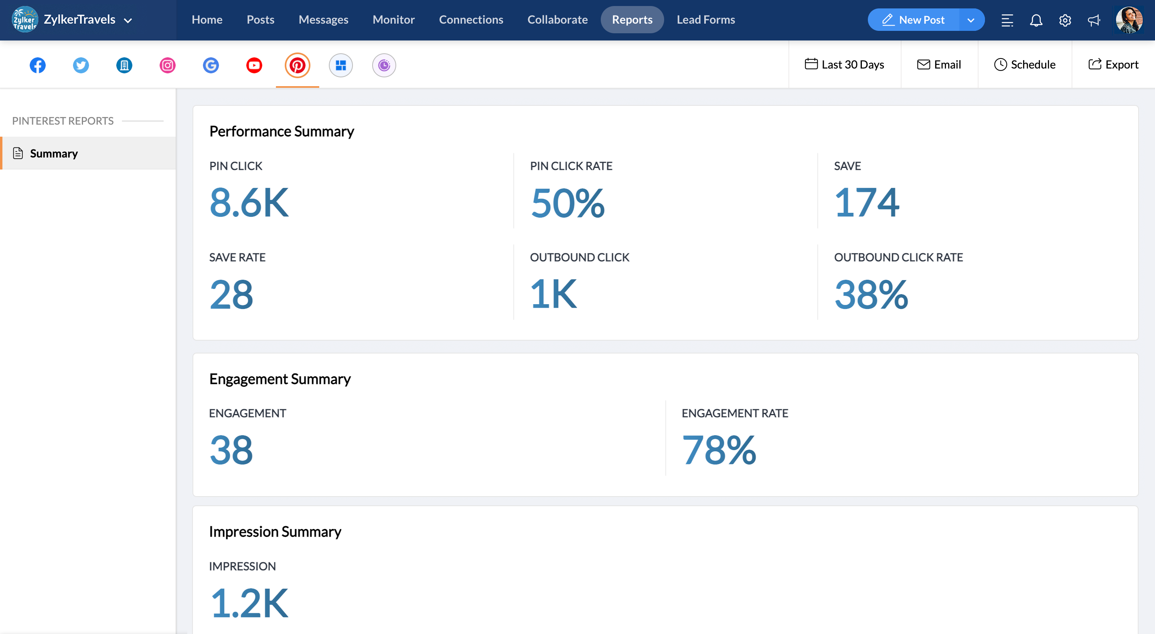Select Summary in Pinterest Reports sidebar
1155x634 pixels.
(x=54, y=153)
